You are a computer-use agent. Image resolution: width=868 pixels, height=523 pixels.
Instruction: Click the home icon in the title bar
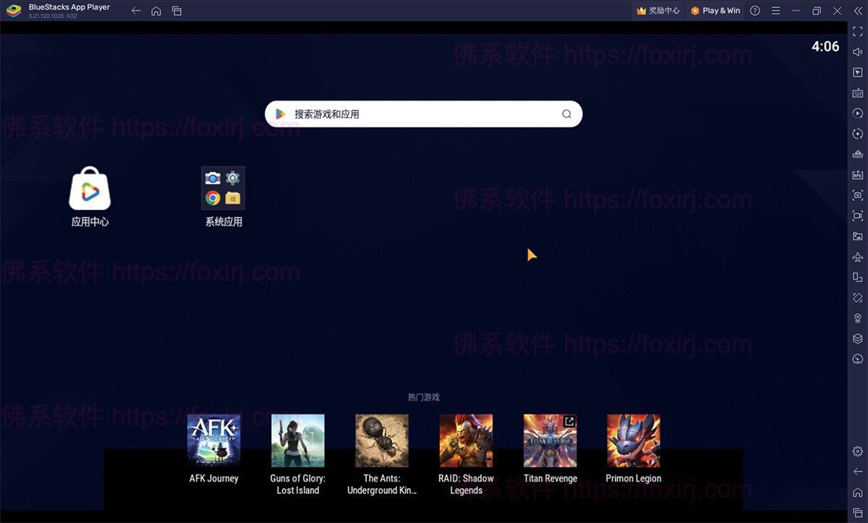156,11
